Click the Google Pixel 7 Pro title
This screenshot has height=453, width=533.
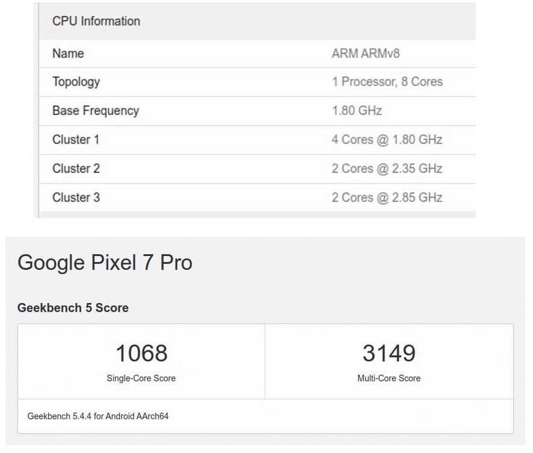click(105, 263)
